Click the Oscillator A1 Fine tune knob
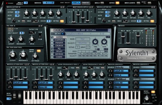Image resolution: width=162 pixels, height=105 pixels. click(x=13, y=20)
